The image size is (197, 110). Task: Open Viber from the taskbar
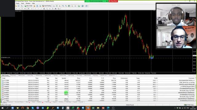tap(38, 108)
